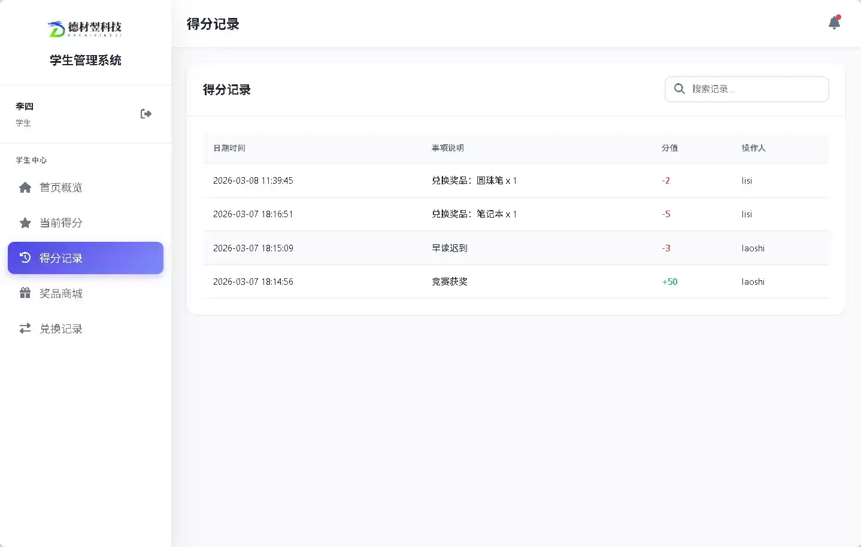Image resolution: width=861 pixels, height=547 pixels.
Task: Click the 兑换记录 exchange arrows icon
Action: pyautogui.click(x=25, y=329)
